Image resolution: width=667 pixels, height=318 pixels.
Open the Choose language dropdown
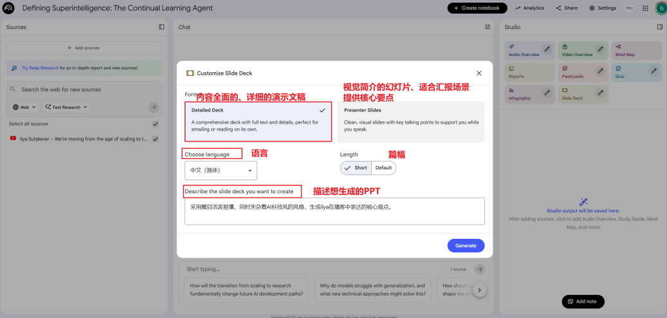coord(221,171)
